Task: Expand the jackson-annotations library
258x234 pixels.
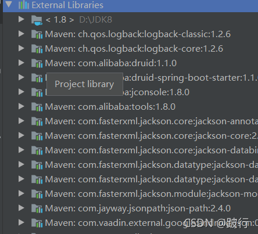Action: click(x=21, y=121)
